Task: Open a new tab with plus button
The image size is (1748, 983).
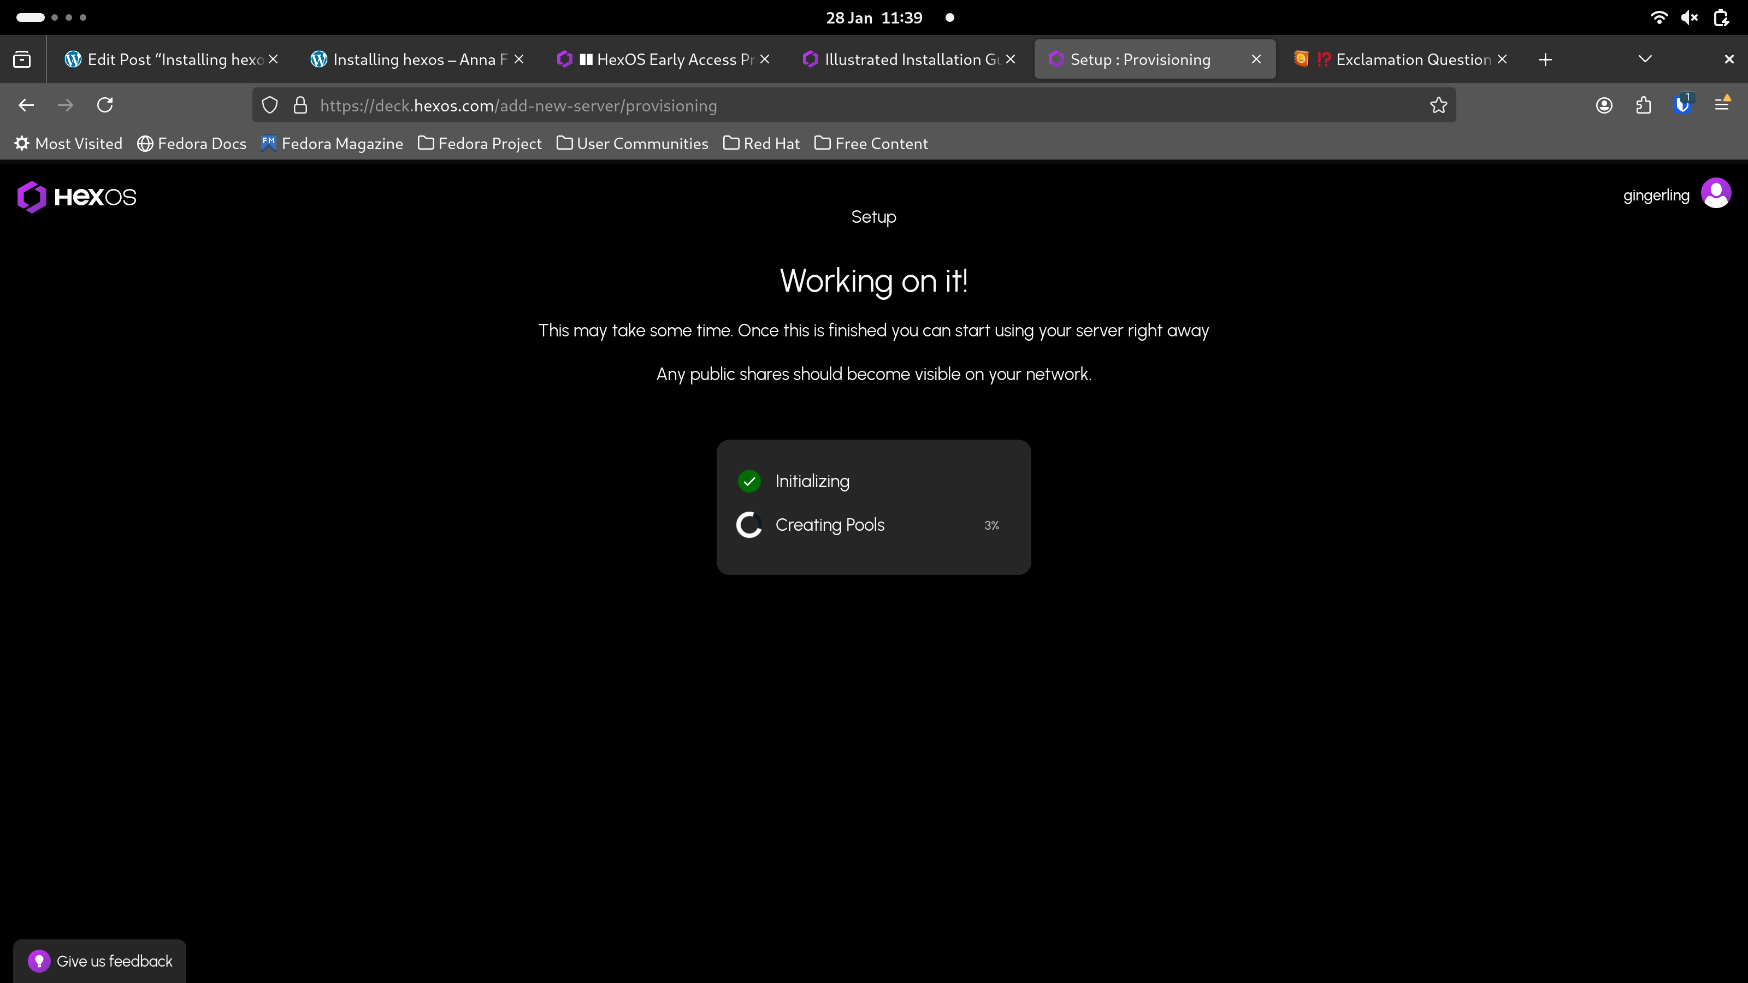Action: 1545,60
